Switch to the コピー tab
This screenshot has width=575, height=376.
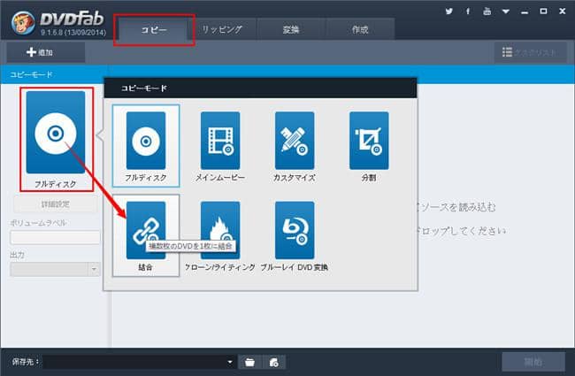(x=154, y=30)
